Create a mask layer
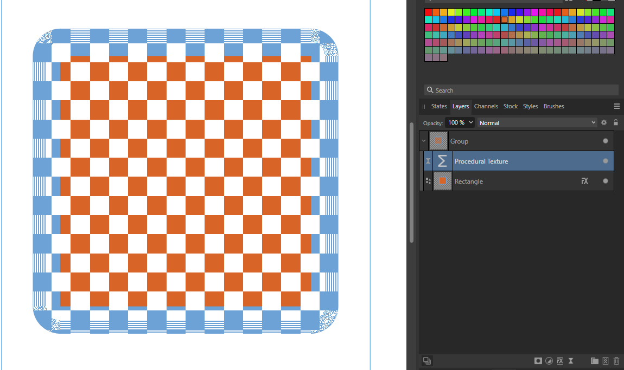The width and height of the screenshot is (624, 370). tap(538, 361)
